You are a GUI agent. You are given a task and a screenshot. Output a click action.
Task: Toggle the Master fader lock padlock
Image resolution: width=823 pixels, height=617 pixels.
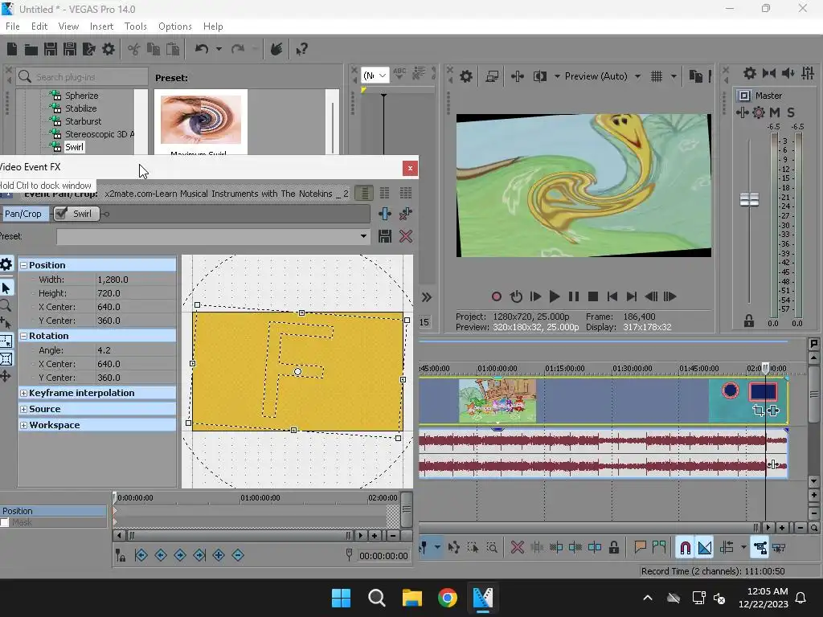749,321
